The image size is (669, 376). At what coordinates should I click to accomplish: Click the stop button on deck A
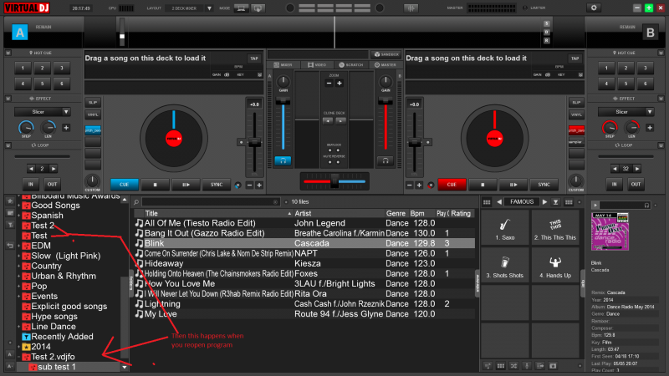coord(155,185)
